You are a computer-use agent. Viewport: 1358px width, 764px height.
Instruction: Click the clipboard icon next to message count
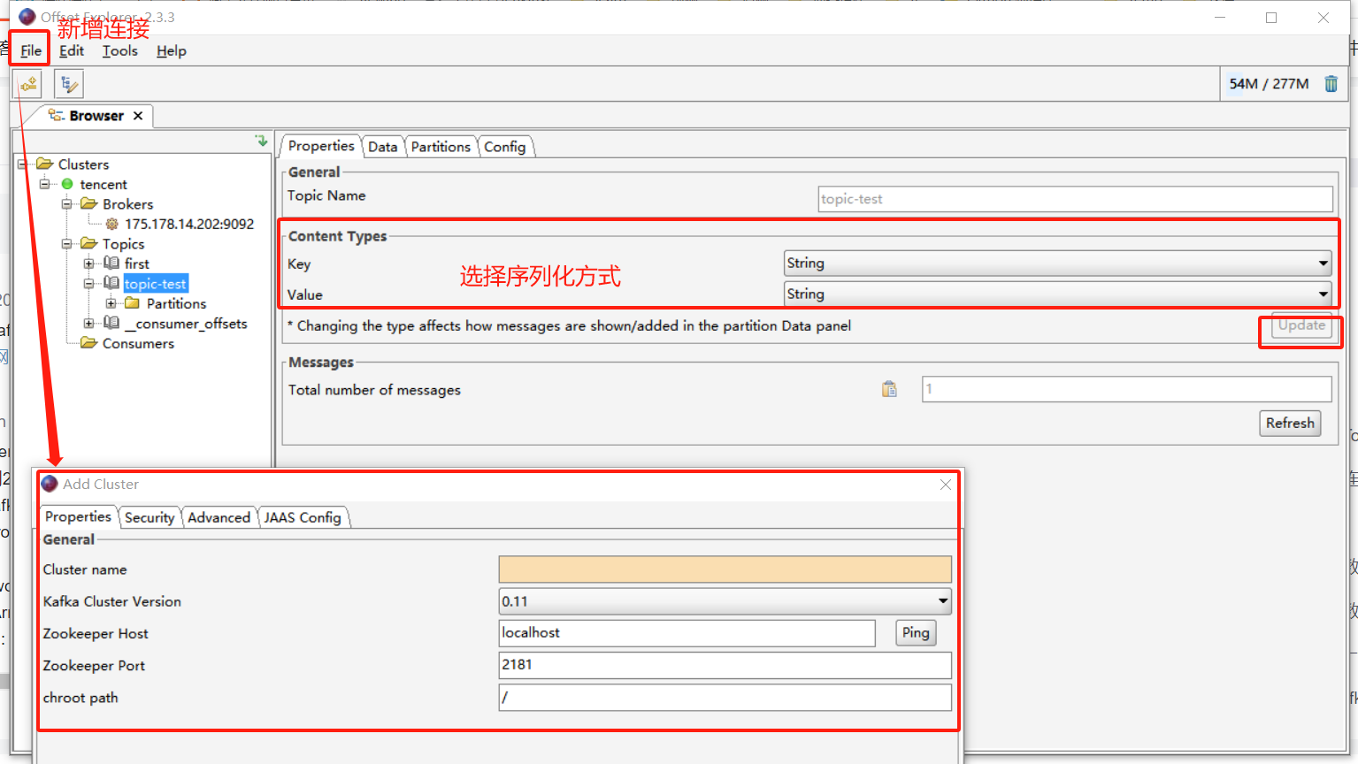click(x=889, y=389)
